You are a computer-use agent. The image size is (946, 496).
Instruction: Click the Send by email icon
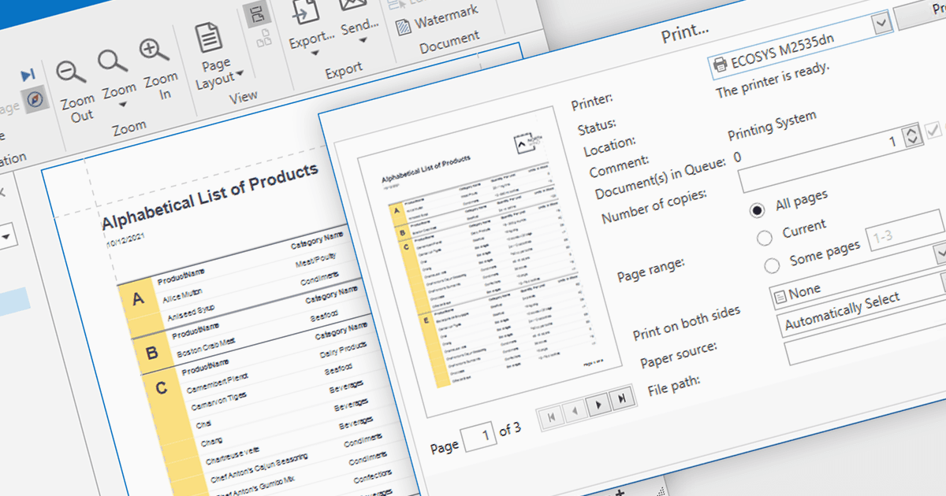click(x=353, y=6)
